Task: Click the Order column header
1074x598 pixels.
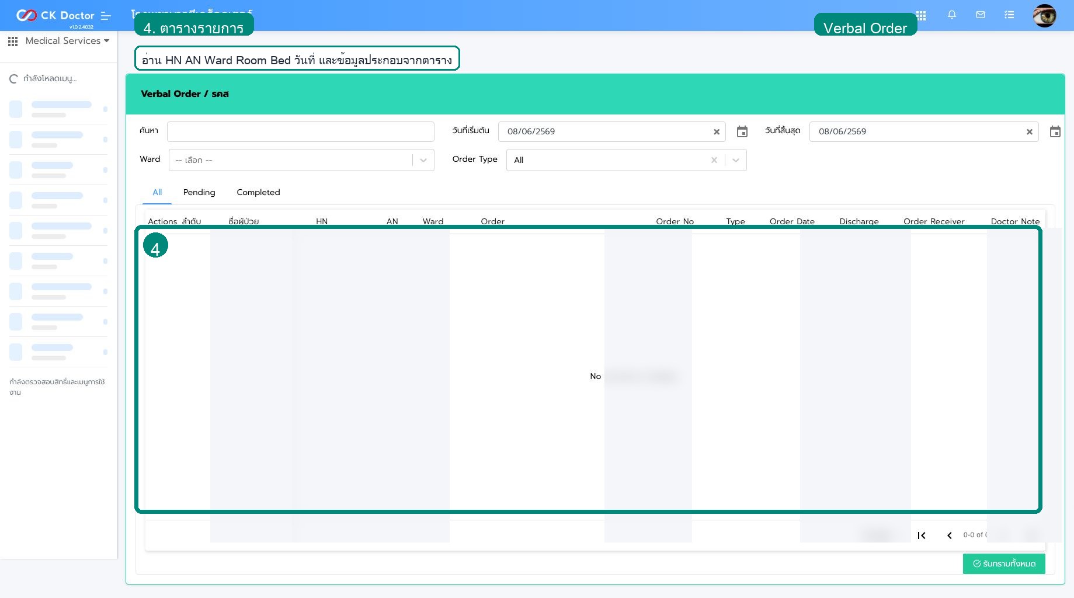Action: click(492, 221)
